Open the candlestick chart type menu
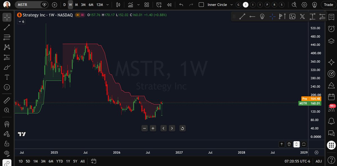 [x=118, y=5]
